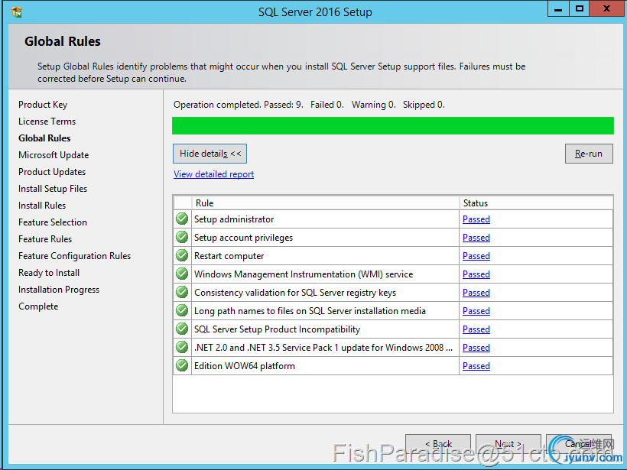Click the check icon for Long path names rule

coord(182,311)
